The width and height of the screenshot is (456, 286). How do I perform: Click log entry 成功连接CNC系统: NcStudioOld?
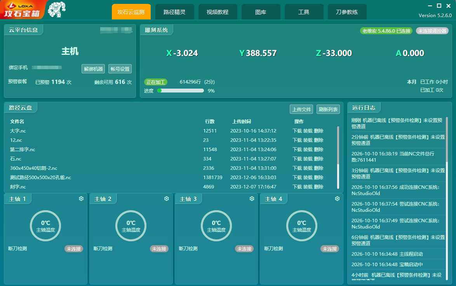pos(395,190)
